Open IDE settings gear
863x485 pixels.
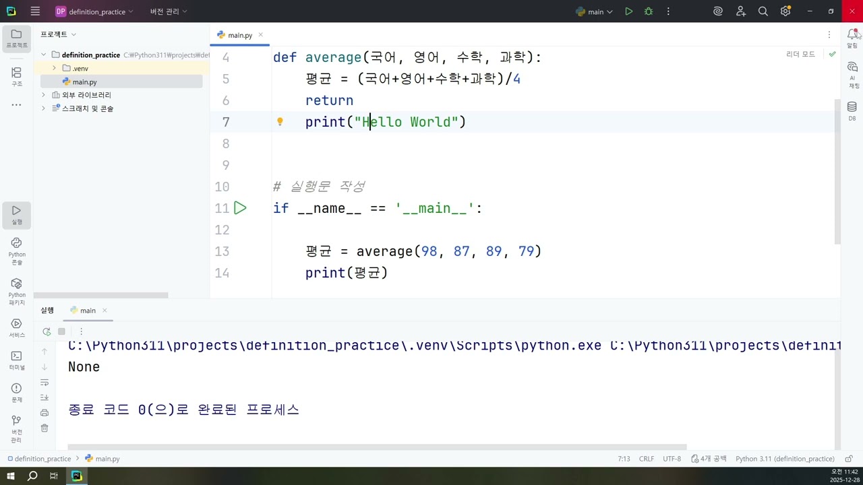click(785, 11)
